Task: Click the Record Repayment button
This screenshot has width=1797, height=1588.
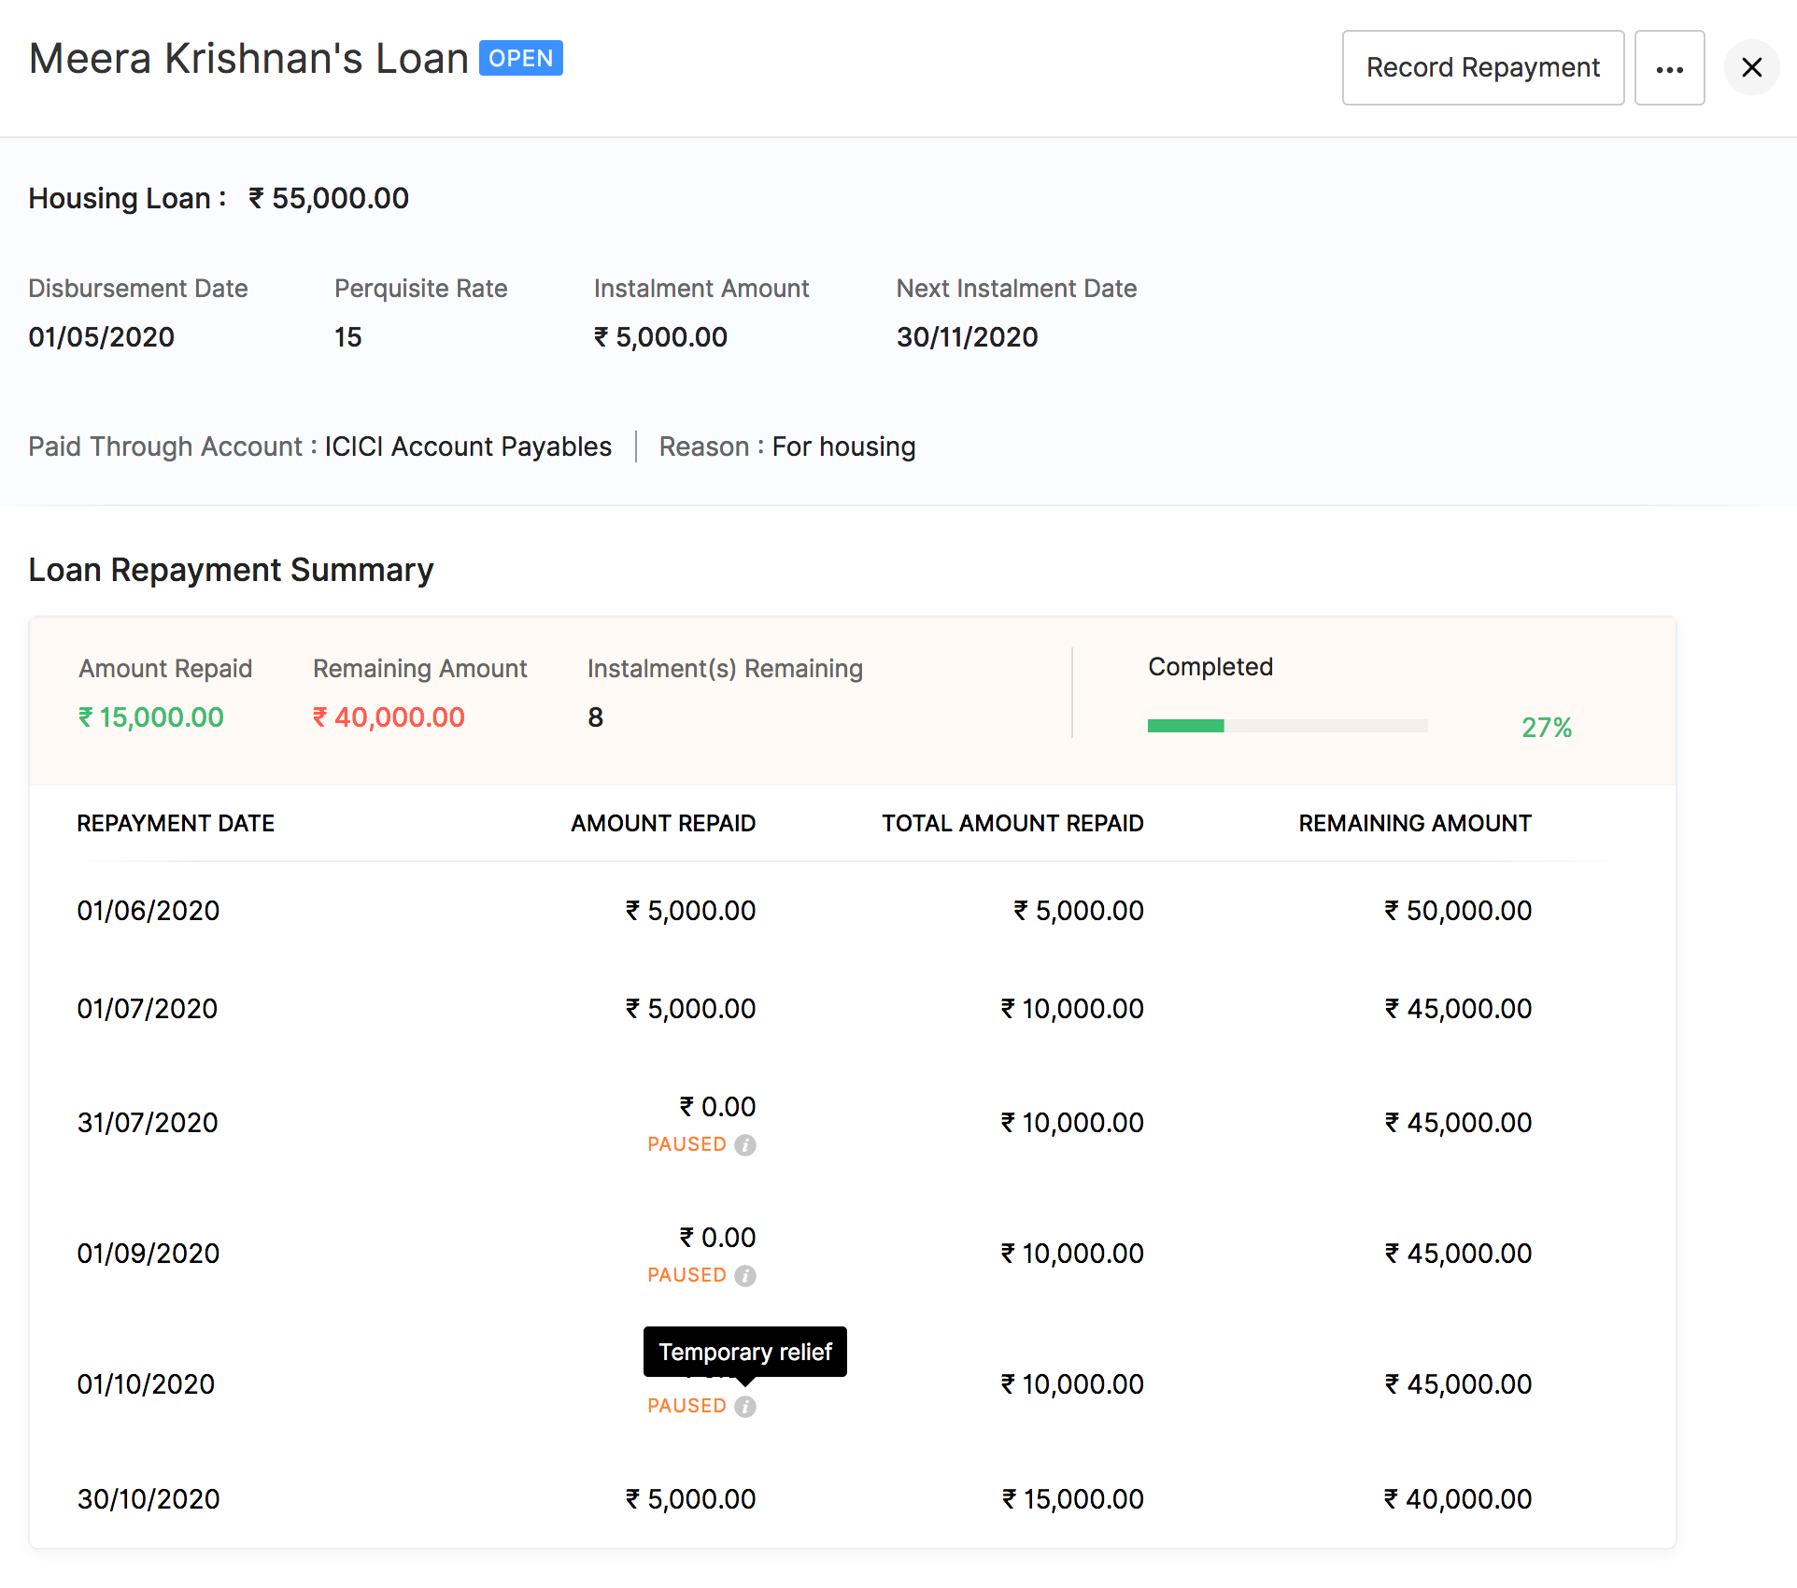Action: tap(1482, 67)
